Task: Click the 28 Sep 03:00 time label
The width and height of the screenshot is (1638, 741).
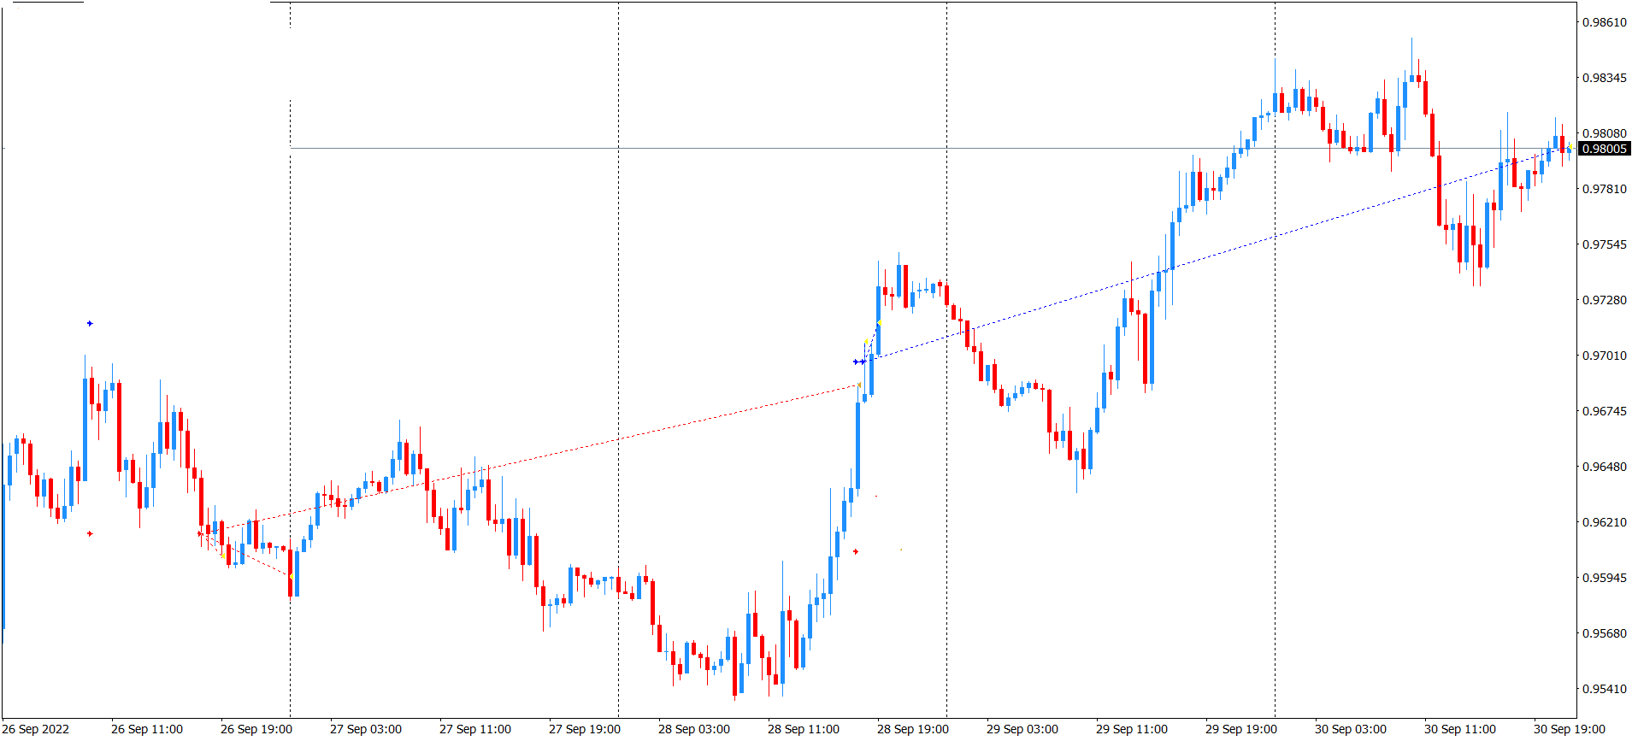Action: point(694,729)
